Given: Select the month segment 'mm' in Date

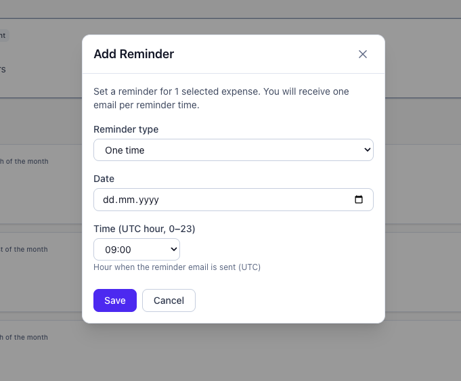Looking at the screenshot, I should (125, 200).
